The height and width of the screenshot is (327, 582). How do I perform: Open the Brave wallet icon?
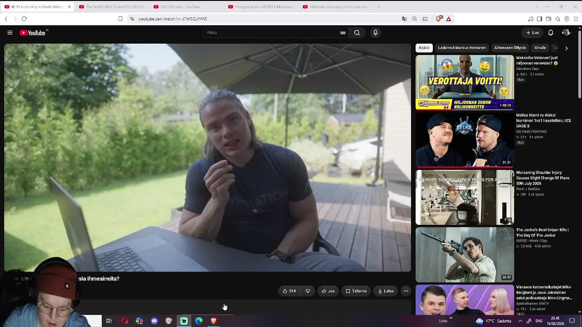point(548,19)
